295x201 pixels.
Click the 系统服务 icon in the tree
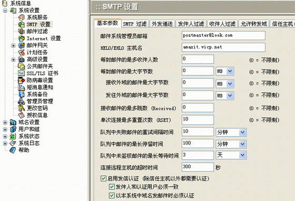coord(21,17)
